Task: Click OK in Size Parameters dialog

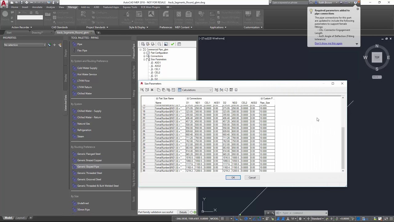Action: pos(233,178)
